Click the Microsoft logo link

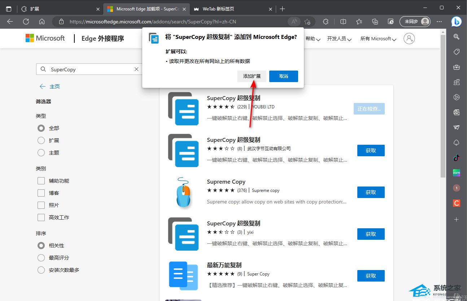(45, 38)
